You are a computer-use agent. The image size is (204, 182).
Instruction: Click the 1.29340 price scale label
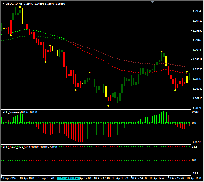[197, 50]
